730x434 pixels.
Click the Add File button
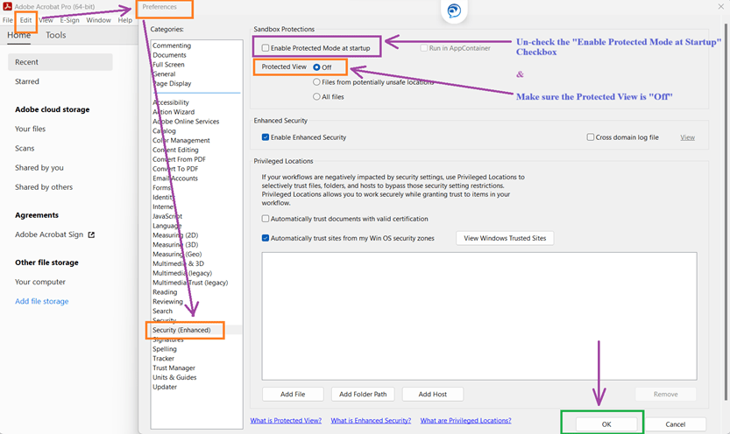pyautogui.click(x=293, y=394)
